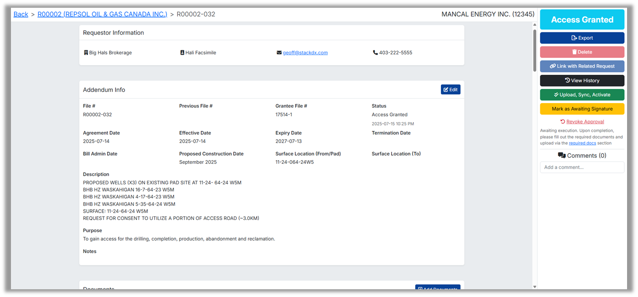
Task: Open View History
Action: tap(582, 80)
